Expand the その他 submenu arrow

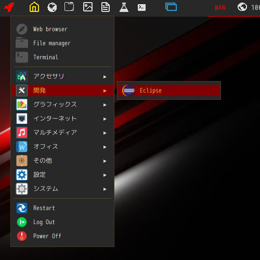105,161
